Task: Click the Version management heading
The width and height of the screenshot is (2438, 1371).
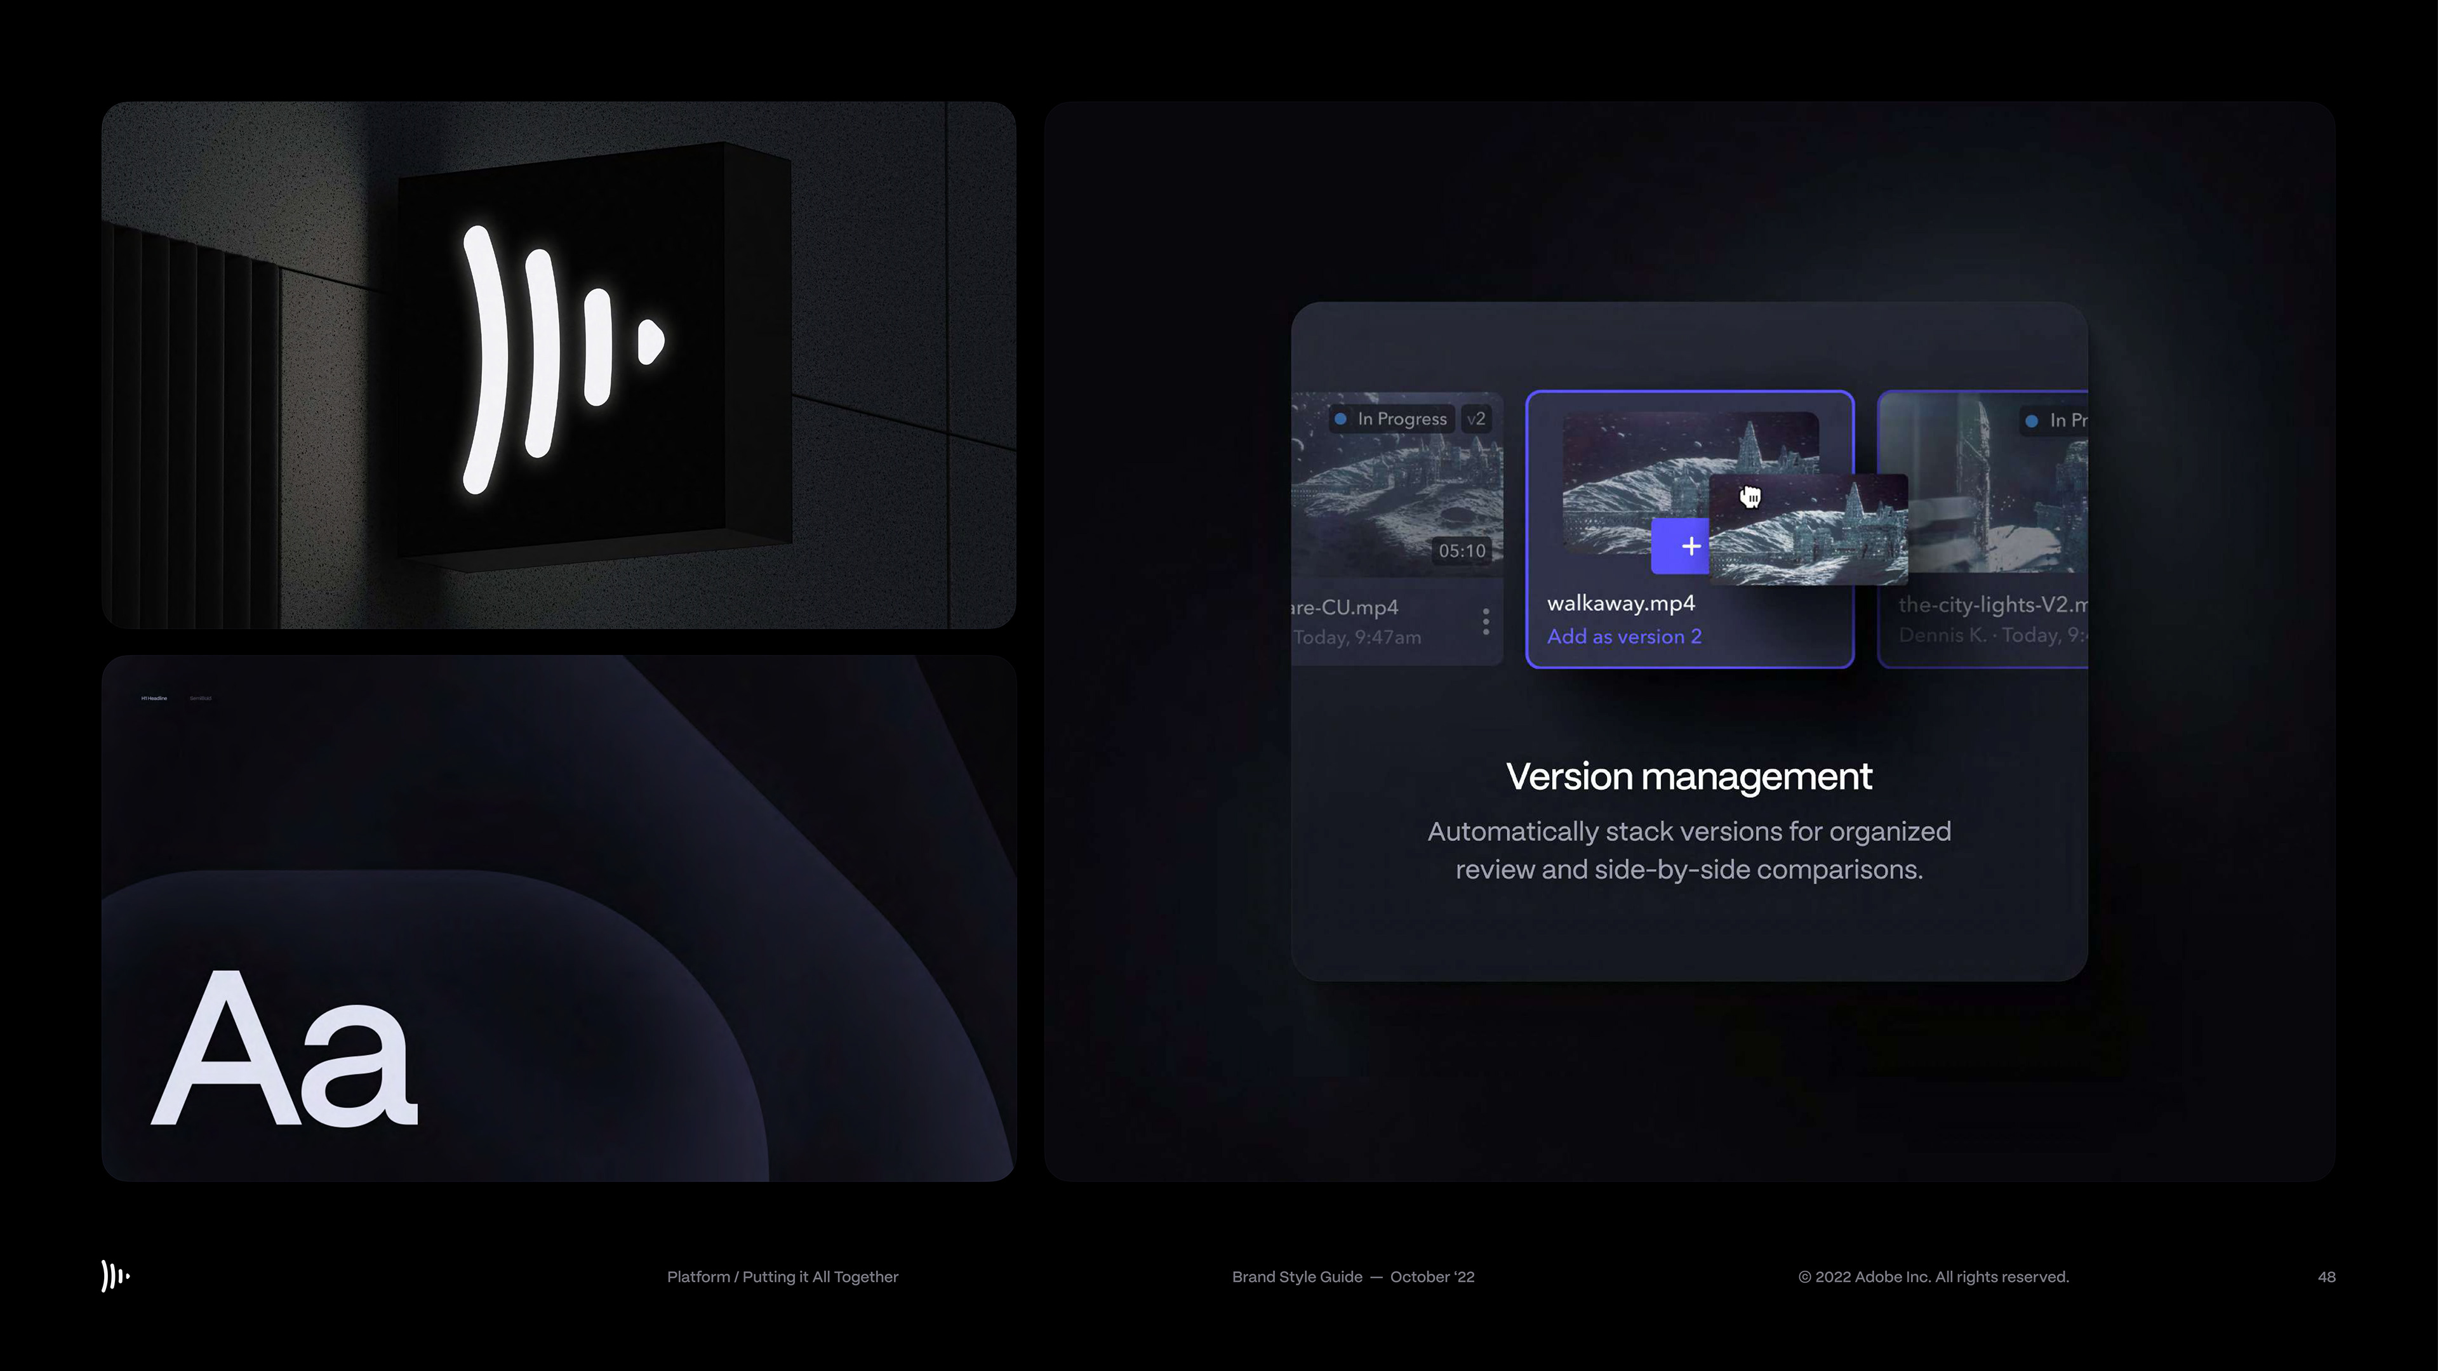Action: (1688, 776)
